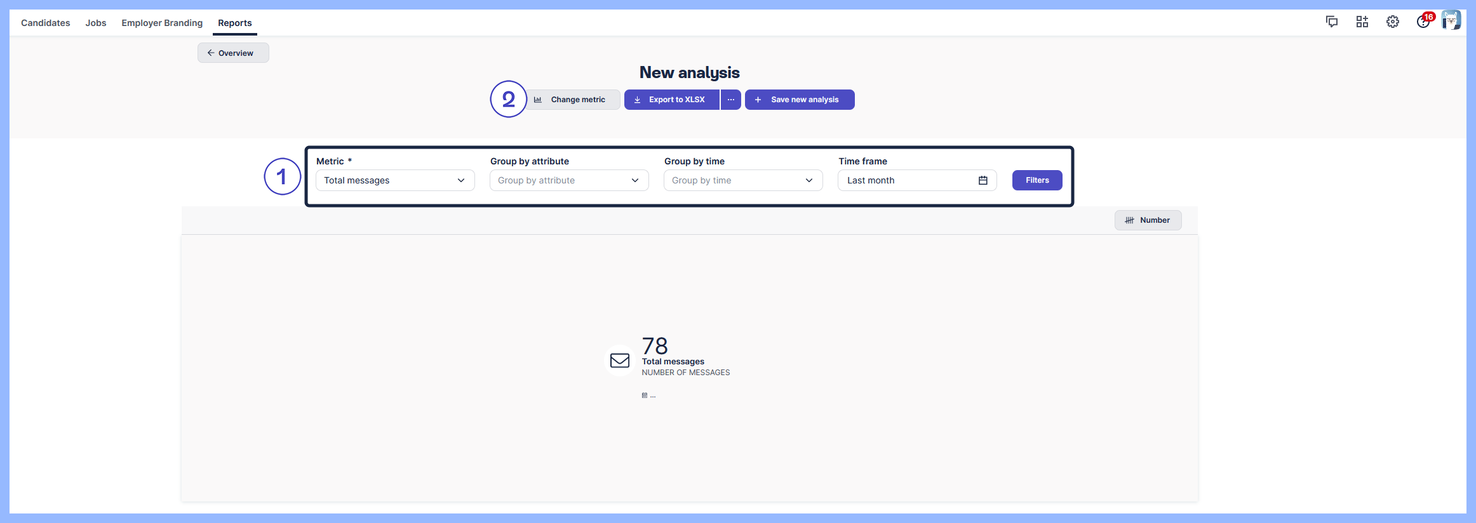
Task: Click the small table icon below message count
Action: (645, 395)
